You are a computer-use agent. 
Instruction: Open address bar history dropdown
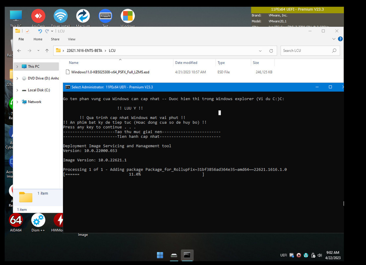point(260,51)
